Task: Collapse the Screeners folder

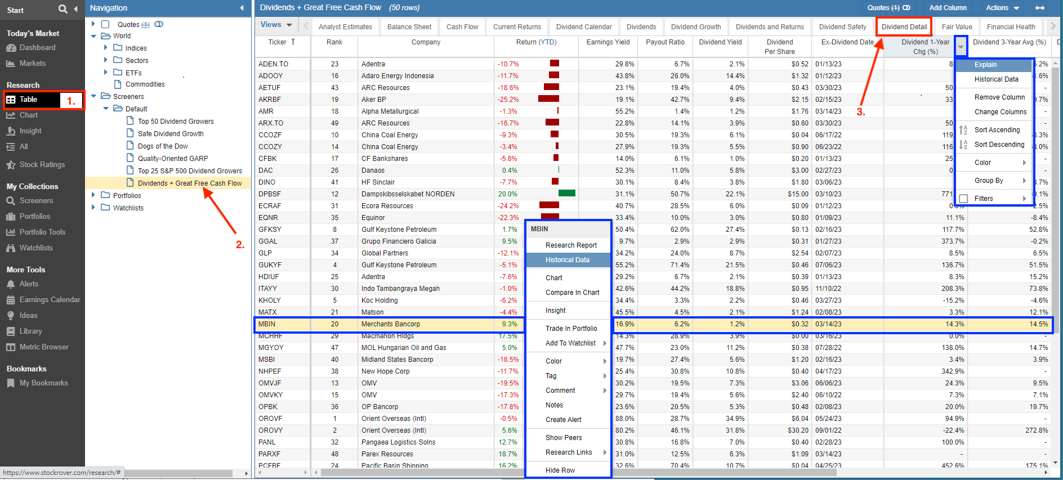Action: point(93,96)
